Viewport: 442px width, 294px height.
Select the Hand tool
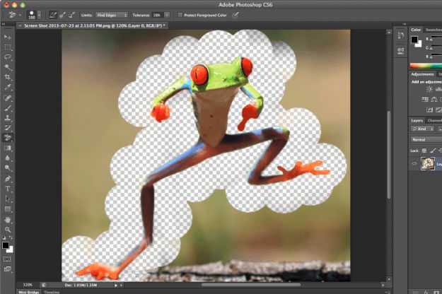(8, 220)
